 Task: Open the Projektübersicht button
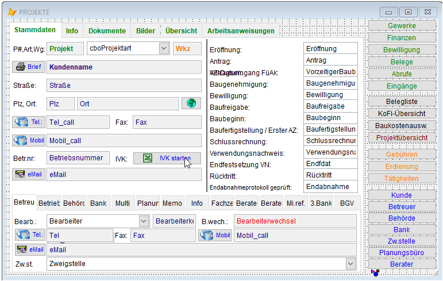[402, 138]
